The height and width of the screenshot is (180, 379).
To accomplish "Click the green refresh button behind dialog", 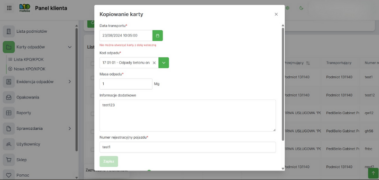I will point(90,24).
